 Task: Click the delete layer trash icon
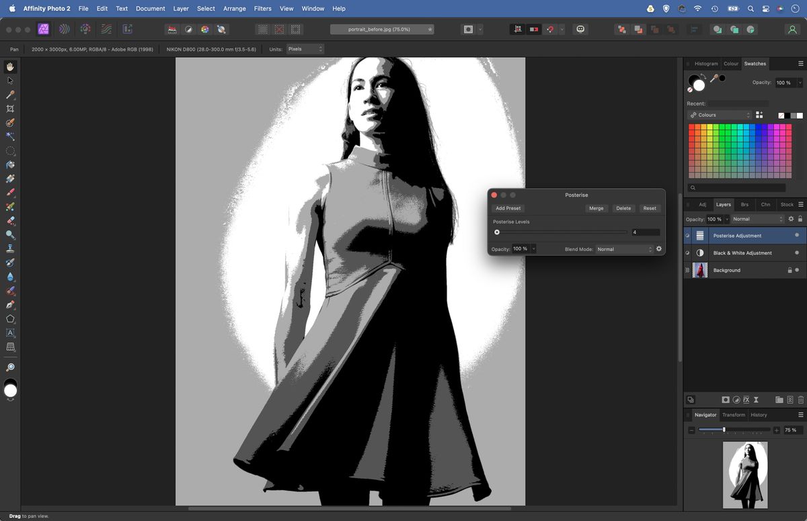coord(800,399)
